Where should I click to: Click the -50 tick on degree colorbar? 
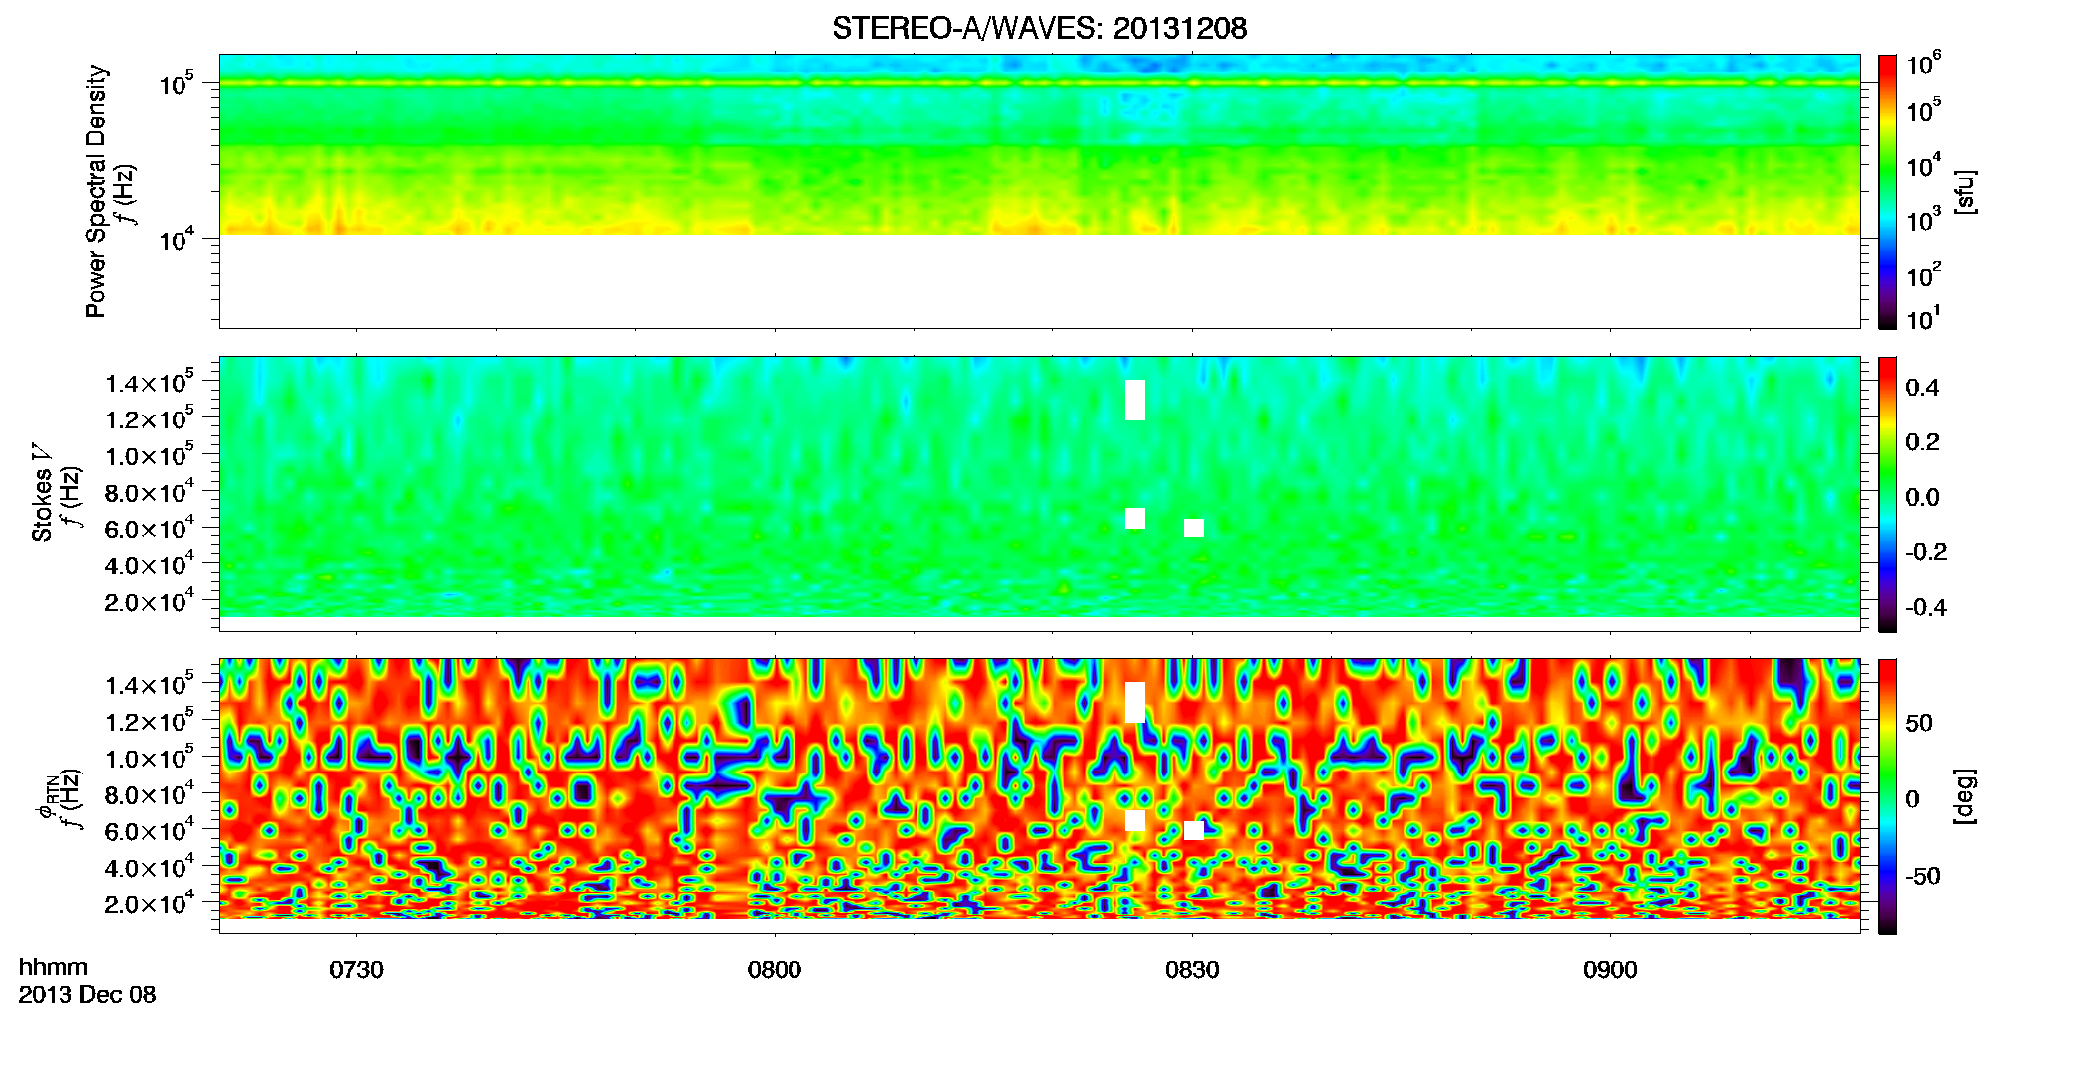tap(1923, 877)
